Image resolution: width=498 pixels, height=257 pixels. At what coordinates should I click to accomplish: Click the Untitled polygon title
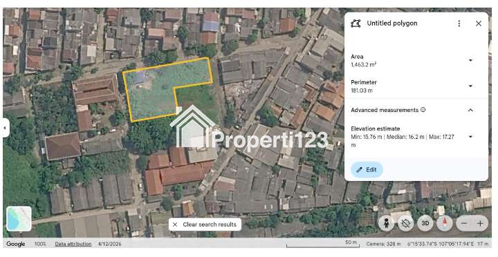tap(392, 23)
